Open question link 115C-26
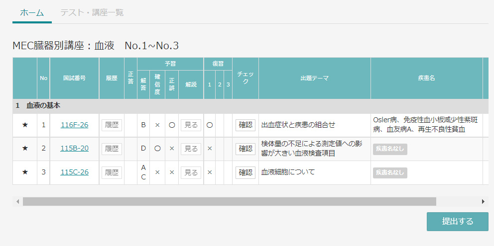 point(74,172)
